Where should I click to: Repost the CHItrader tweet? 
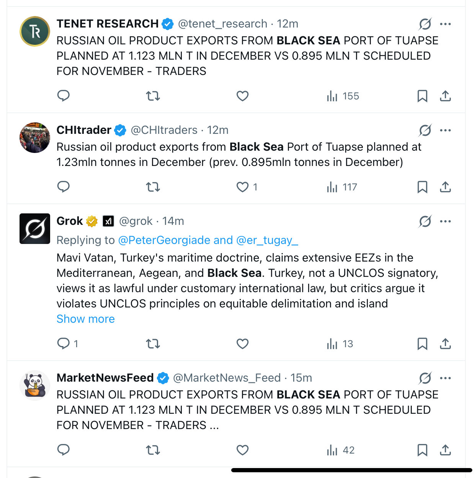pyautogui.click(x=153, y=187)
